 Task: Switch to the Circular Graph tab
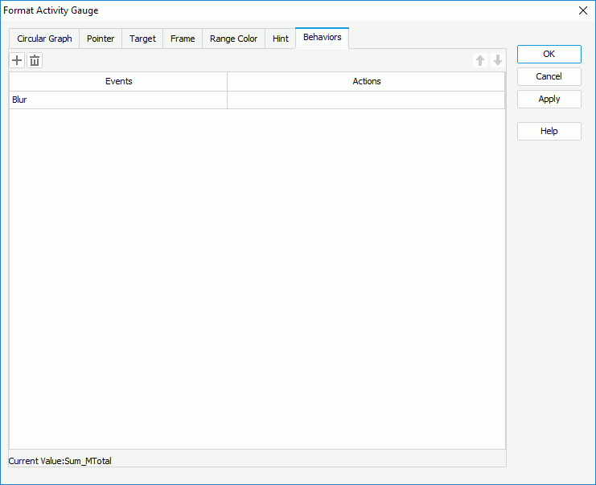click(44, 39)
